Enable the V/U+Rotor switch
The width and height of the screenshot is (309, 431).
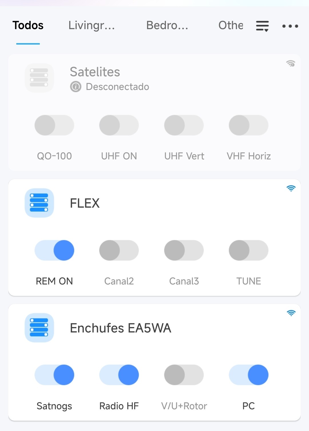click(184, 375)
